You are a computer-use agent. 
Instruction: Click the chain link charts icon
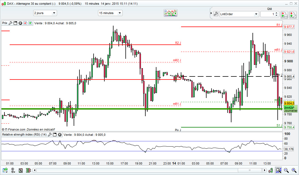coord(13,170)
